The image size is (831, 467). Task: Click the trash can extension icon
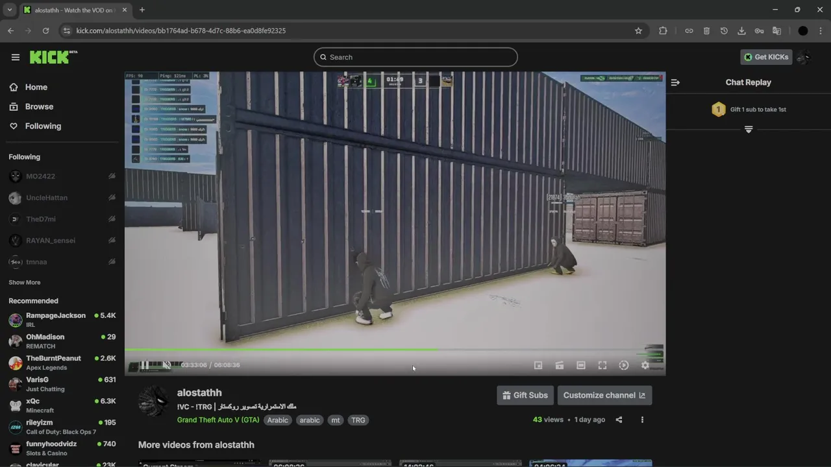click(x=706, y=30)
